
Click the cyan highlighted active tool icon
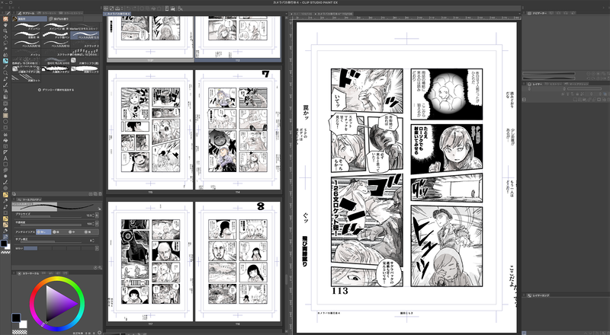[5, 61]
